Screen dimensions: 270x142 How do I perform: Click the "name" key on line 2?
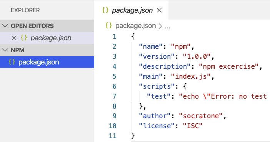tap(151, 46)
